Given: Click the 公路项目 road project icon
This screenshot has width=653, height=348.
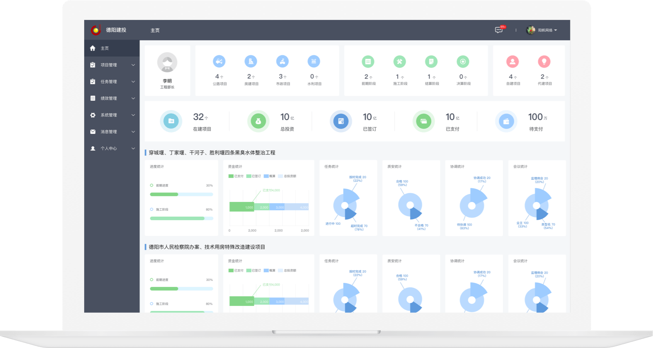Looking at the screenshot, I should pyautogui.click(x=219, y=62).
